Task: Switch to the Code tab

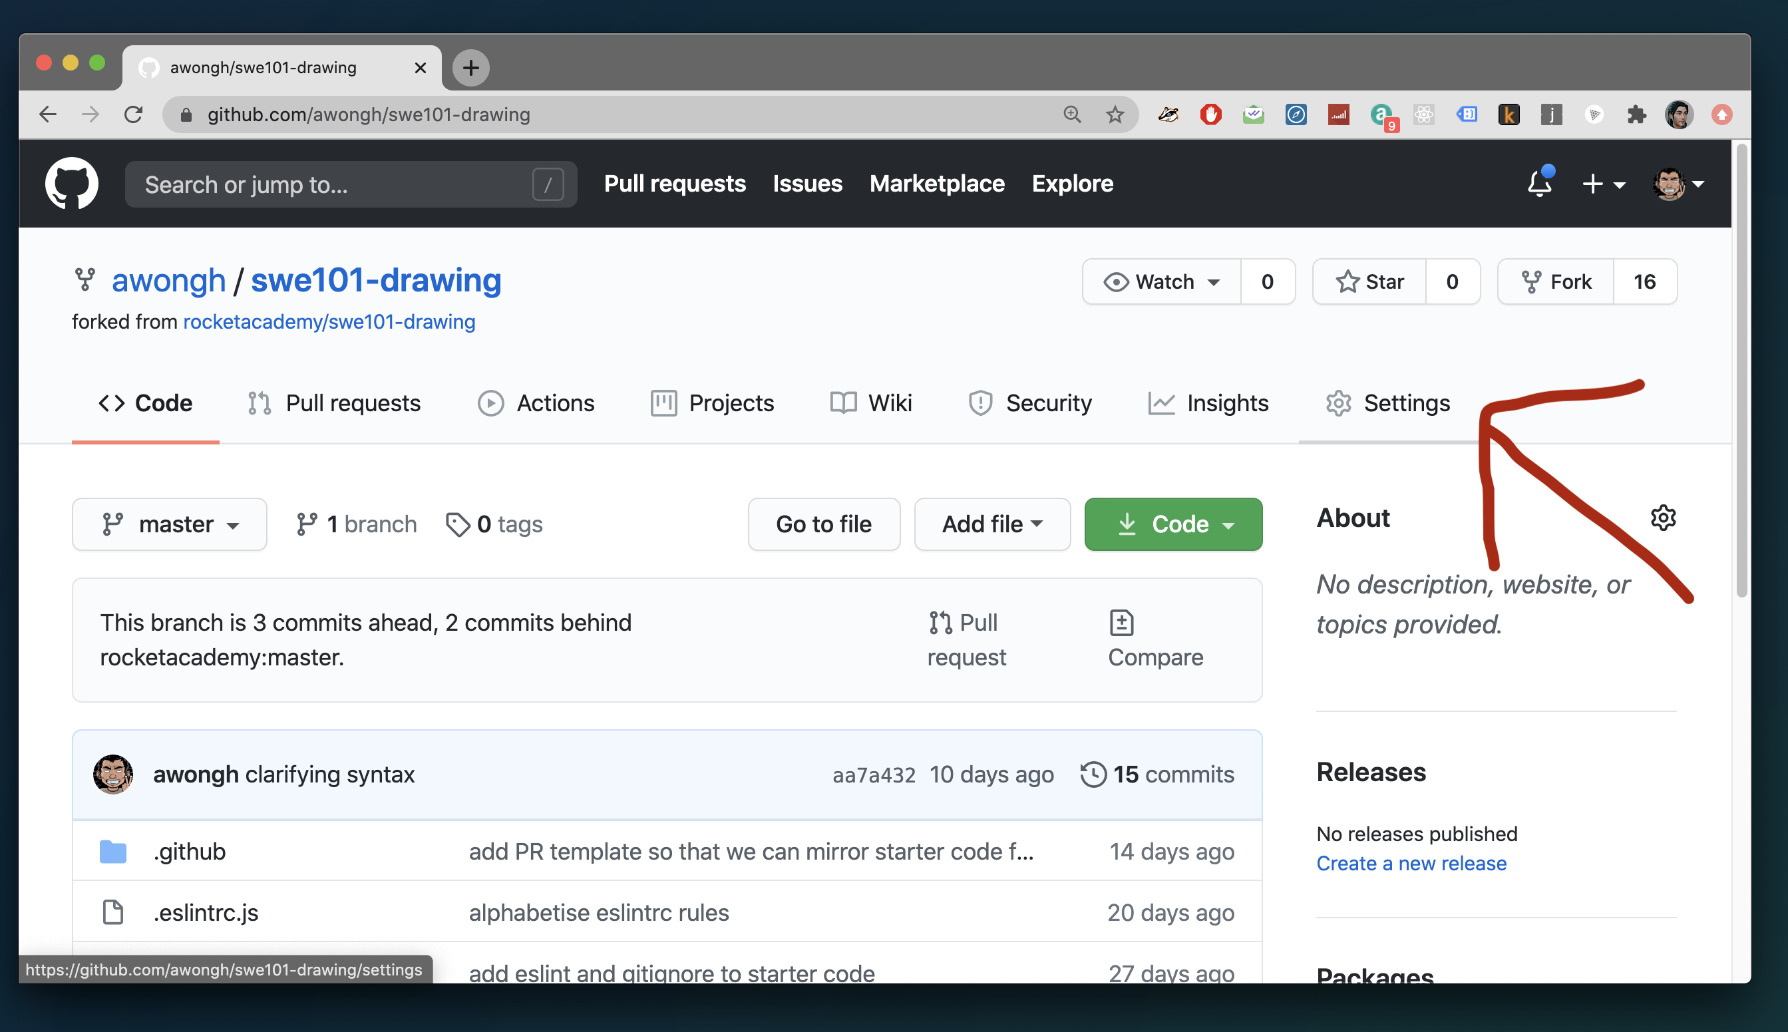Action: (x=145, y=403)
